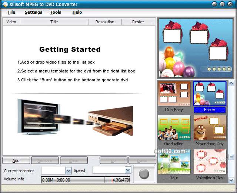Open the Tools menu
Screen dimensions: 237x193
(x=56, y=12)
